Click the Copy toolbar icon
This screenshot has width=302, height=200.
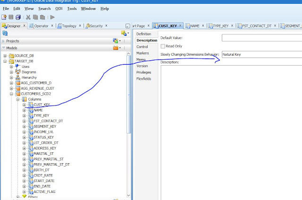[x=35, y=17]
